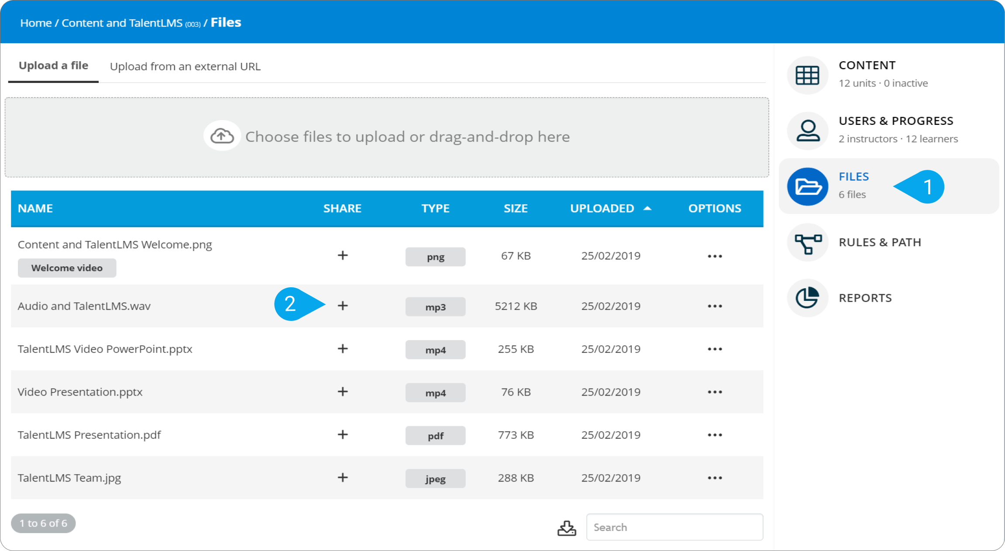Sort the table by SHARE column
The width and height of the screenshot is (1005, 551).
tap(342, 209)
